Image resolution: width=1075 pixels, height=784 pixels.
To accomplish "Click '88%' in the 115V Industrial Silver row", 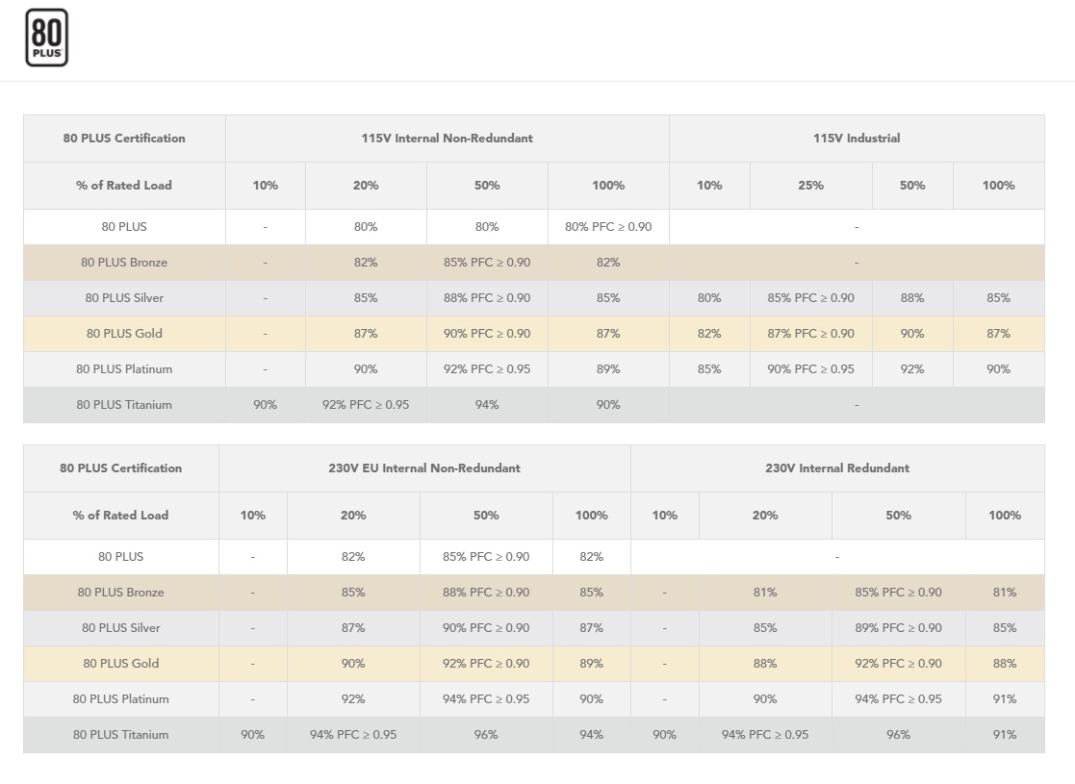I will point(911,298).
